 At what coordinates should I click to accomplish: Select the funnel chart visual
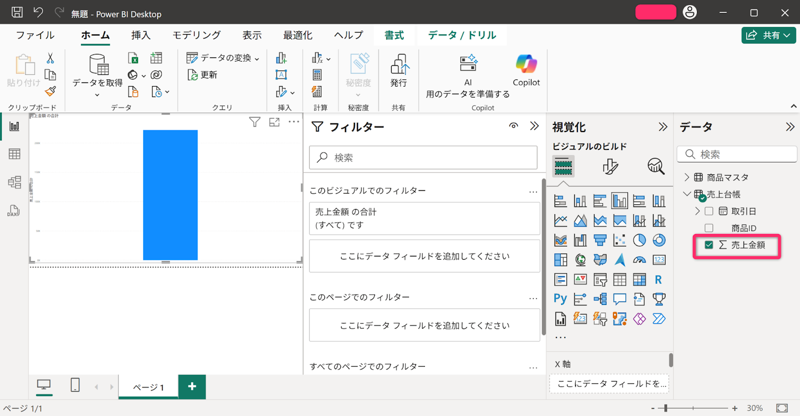(x=600, y=240)
